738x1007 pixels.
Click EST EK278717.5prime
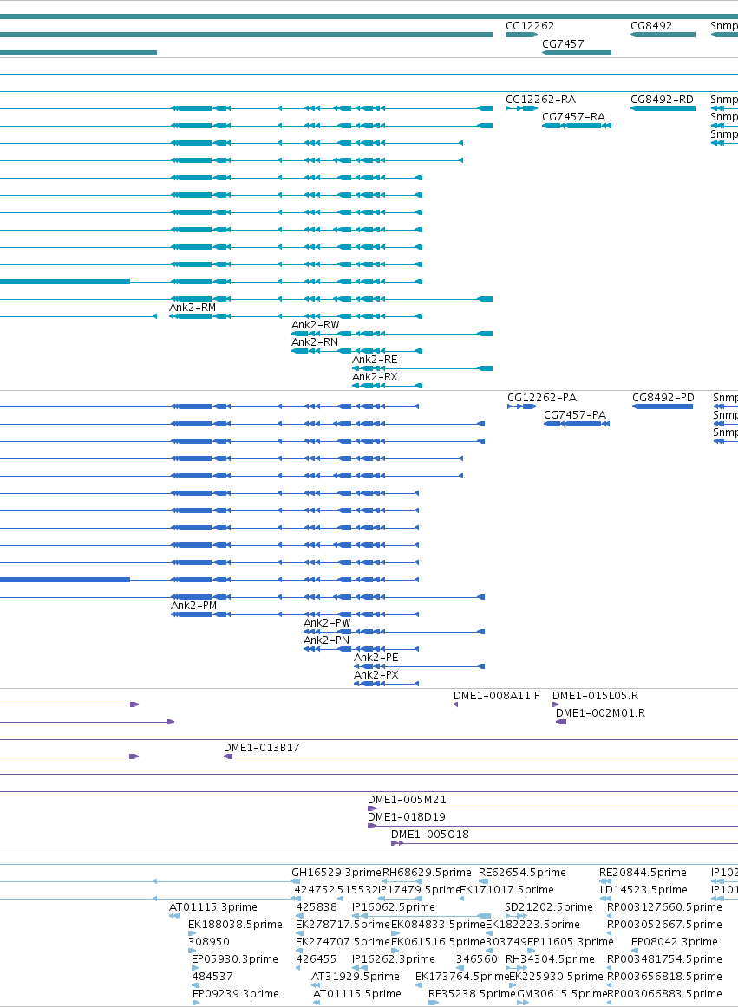click(343, 924)
